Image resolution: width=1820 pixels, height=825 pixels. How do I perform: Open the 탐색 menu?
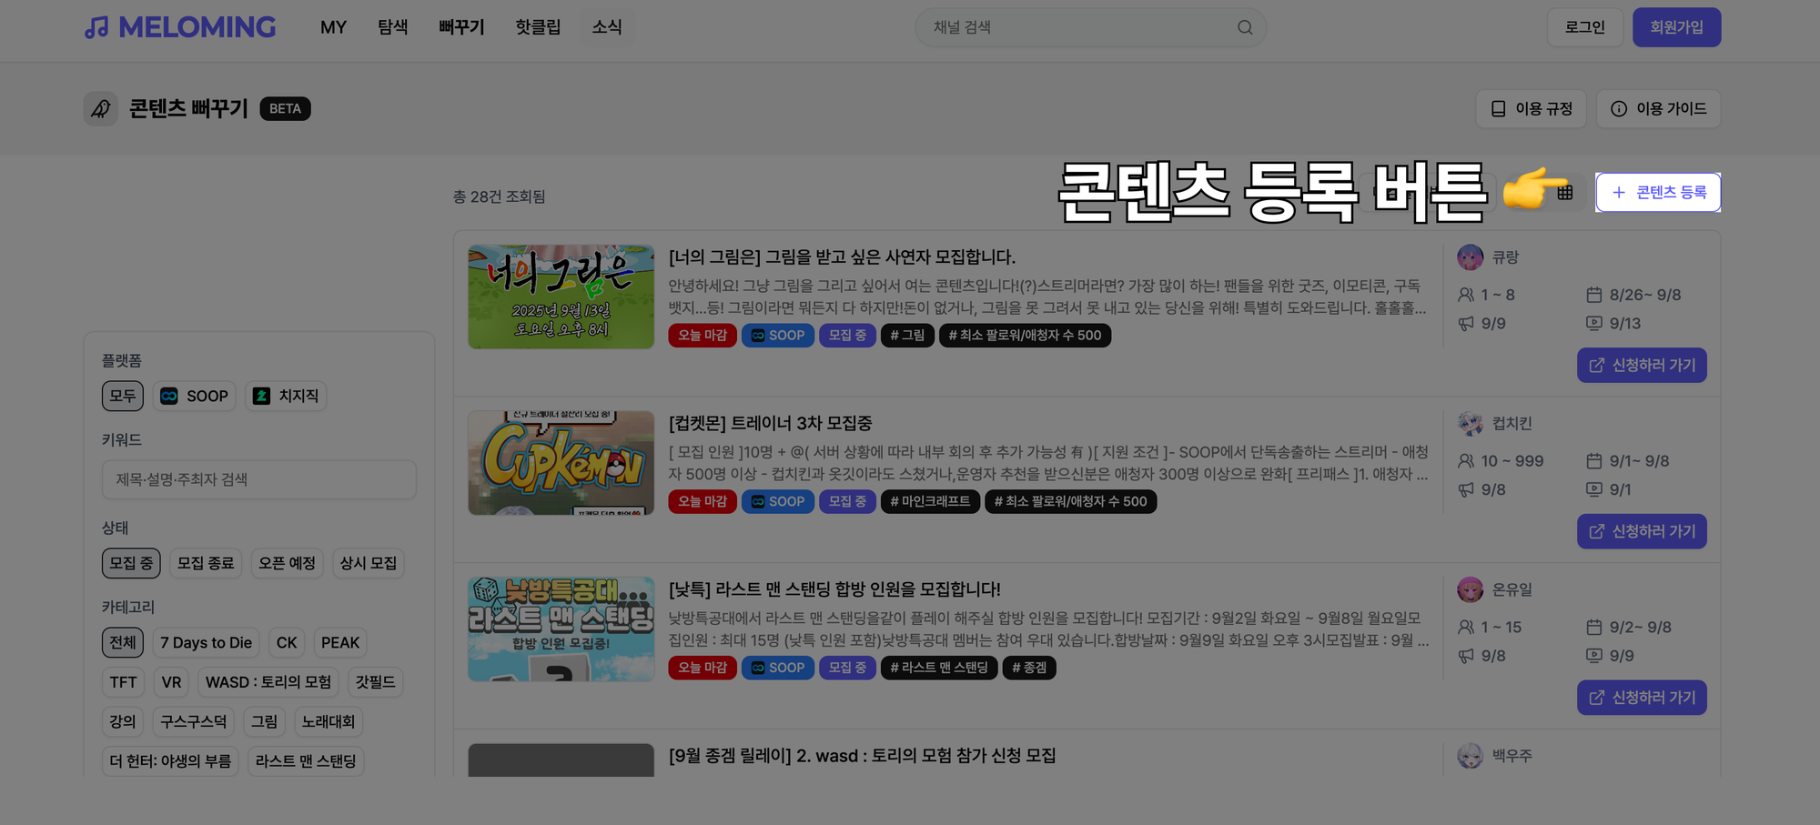click(393, 27)
